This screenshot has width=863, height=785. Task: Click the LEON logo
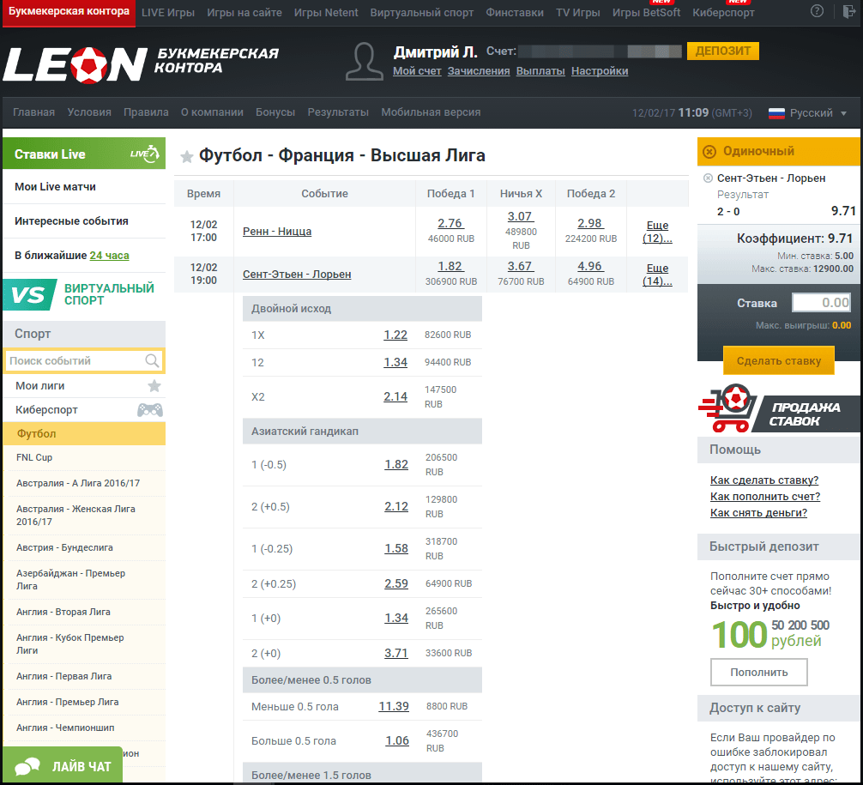tap(75, 63)
